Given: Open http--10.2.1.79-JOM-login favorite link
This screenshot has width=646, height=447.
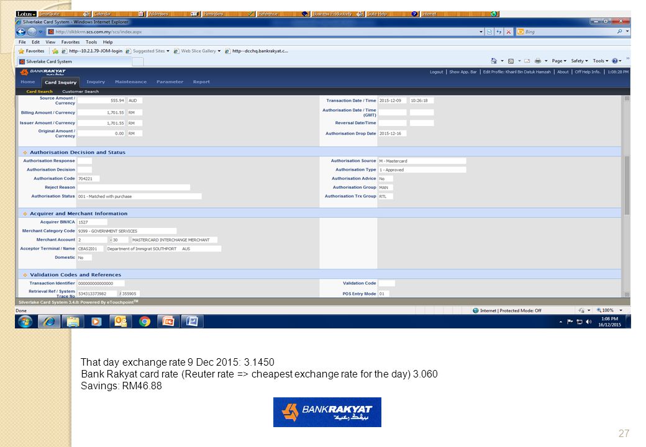Looking at the screenshot, I should (93, 51).
